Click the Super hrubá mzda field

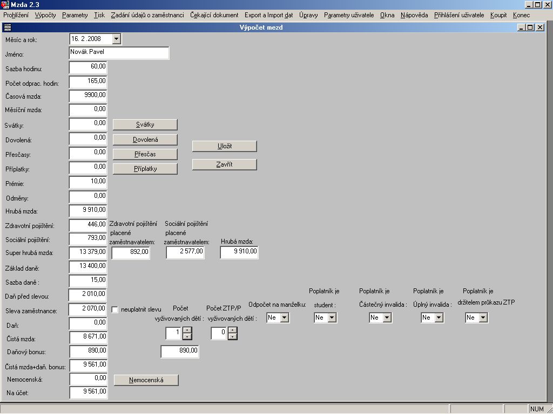[x=88, y=253]
